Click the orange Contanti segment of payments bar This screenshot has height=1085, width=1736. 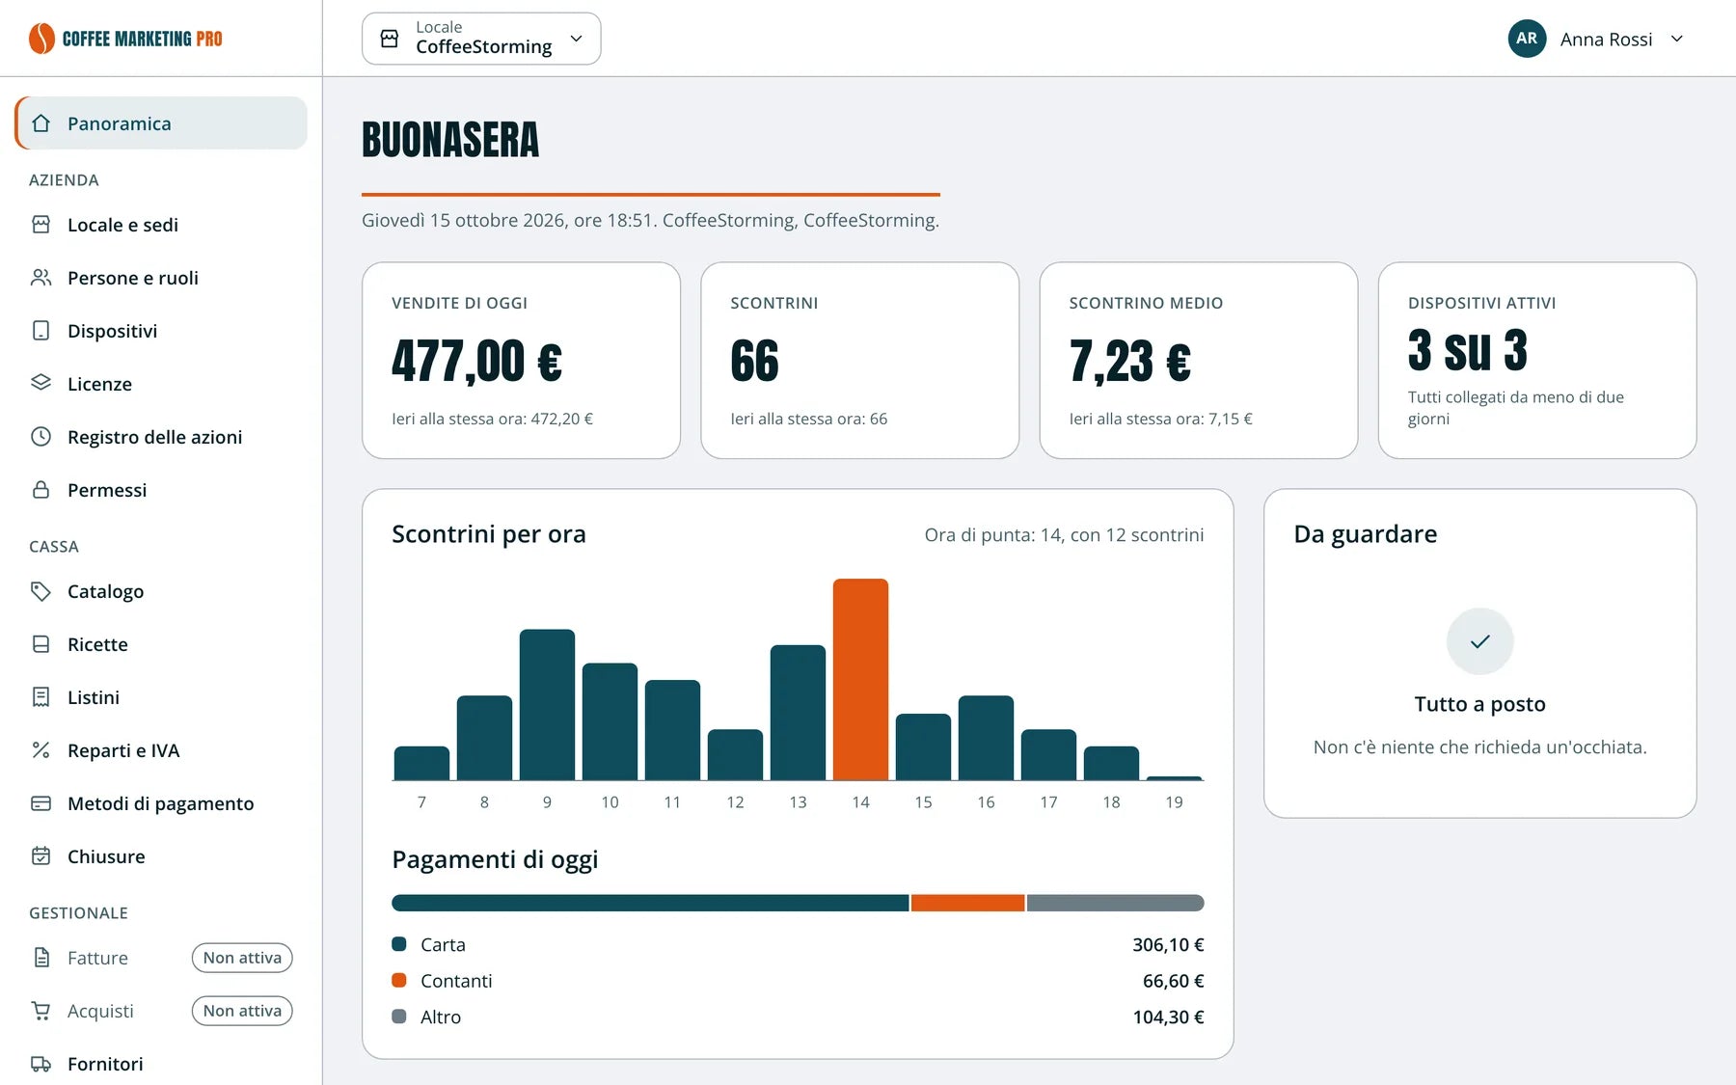click(x=967, y=903)
